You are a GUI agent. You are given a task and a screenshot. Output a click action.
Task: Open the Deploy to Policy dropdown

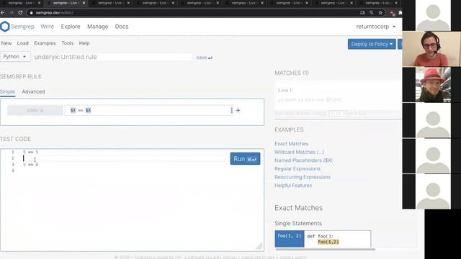click(372, 44)
